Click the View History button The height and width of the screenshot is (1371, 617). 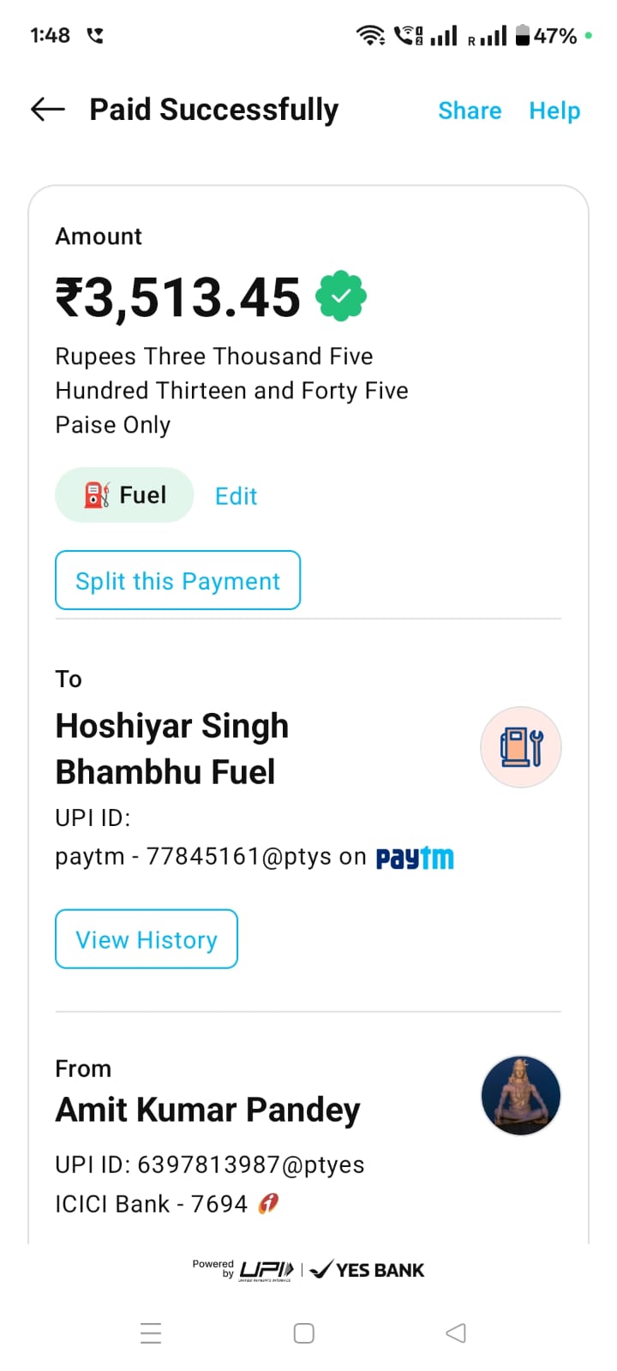click(x=147, y=940)
